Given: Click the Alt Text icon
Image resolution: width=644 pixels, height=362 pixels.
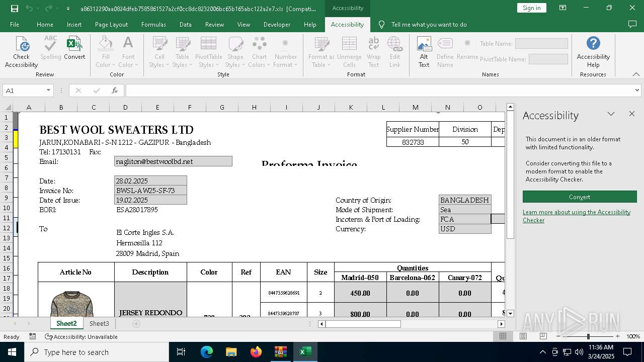Looking at the screenshot, I should point(424,44).
